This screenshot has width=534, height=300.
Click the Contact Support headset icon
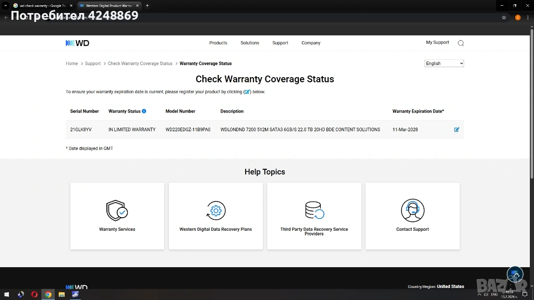click(x=412, y=210)
